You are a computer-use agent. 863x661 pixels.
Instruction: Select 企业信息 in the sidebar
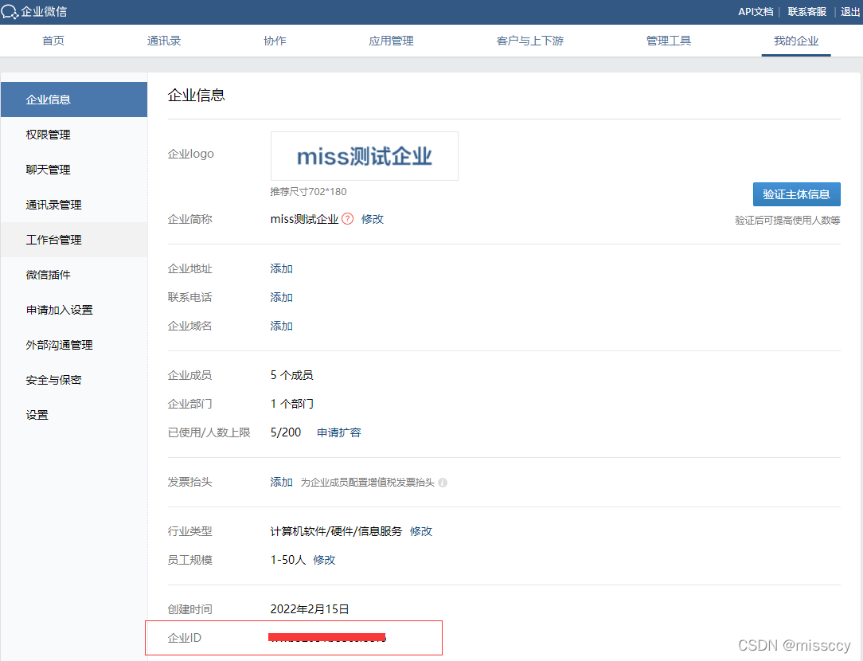tap(74, 100)
